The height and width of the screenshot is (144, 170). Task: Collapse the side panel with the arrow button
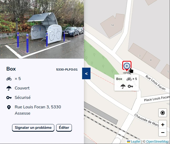[86, 73]
